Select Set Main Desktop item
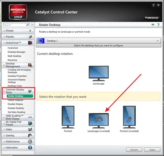The width and height of the screenshot is (164, 156). click(17, 112)
